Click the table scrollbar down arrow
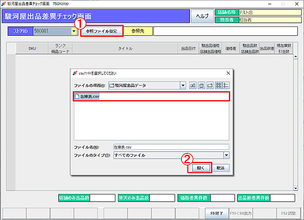Screen dimensions: 304x220 [296, 188]
